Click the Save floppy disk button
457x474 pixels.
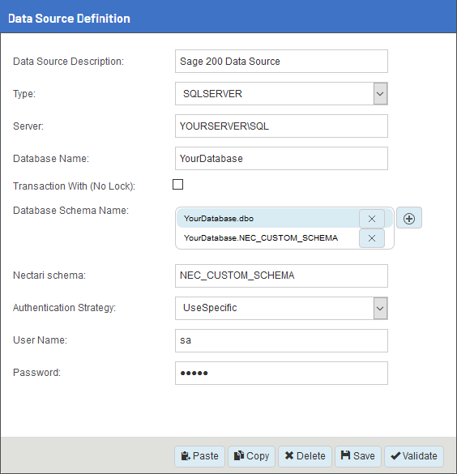(358, 456)
